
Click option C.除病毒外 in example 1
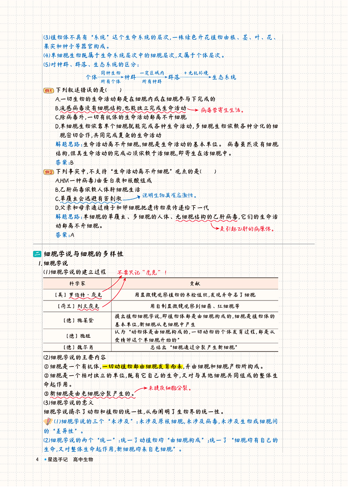tap(121, 117)
